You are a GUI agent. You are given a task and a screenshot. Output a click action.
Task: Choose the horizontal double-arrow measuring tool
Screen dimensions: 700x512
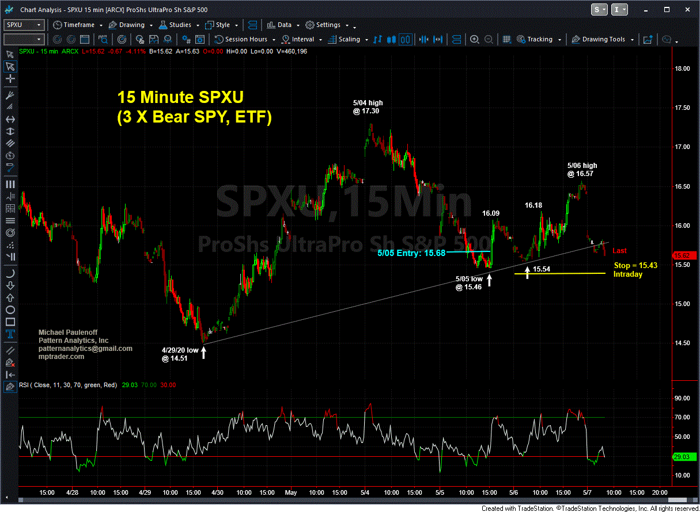click(x=9, y=120)
